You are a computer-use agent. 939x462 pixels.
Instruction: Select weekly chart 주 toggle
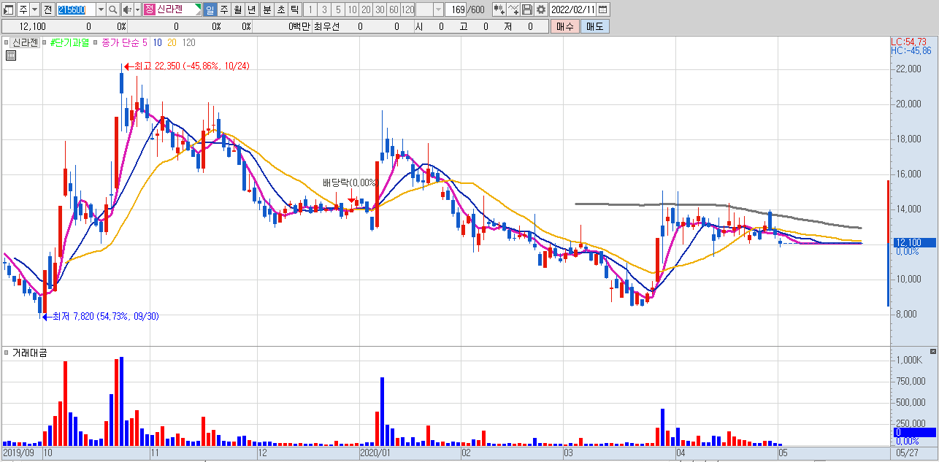pos(224,9)
